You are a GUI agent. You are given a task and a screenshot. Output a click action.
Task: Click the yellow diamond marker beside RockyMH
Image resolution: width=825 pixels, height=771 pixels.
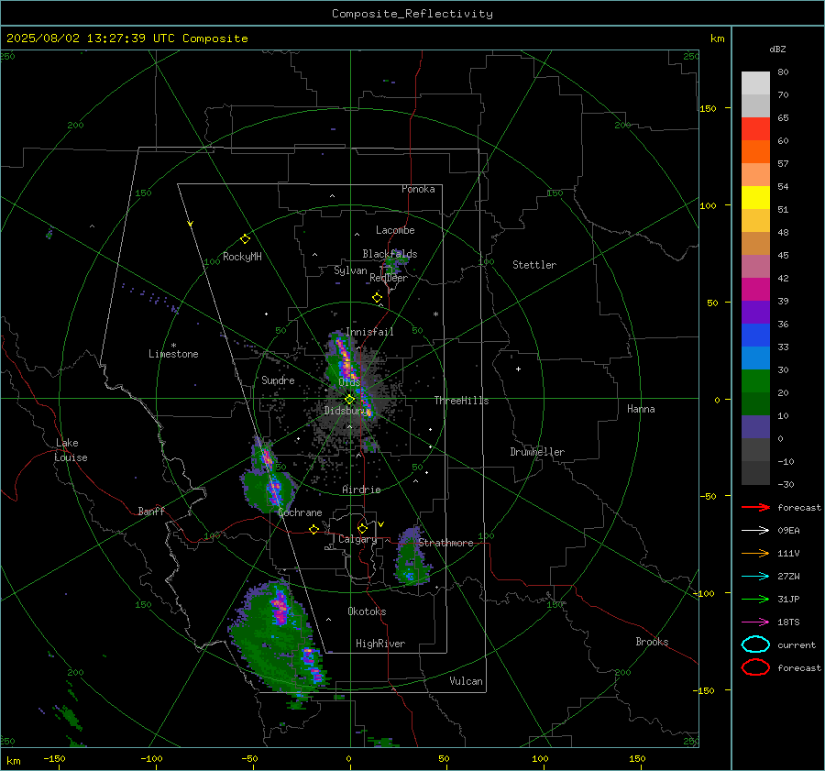coord(245,239)
